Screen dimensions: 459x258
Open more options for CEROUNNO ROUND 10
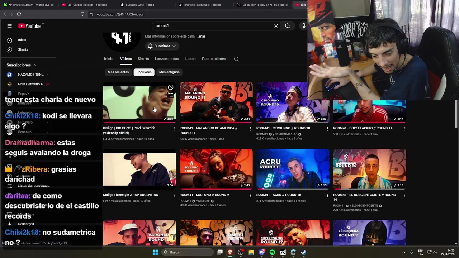click(327, 129)
